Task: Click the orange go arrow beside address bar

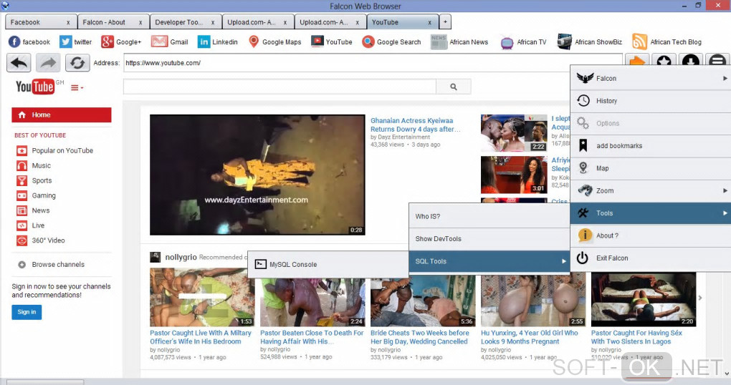Action: tap(637, 61)
